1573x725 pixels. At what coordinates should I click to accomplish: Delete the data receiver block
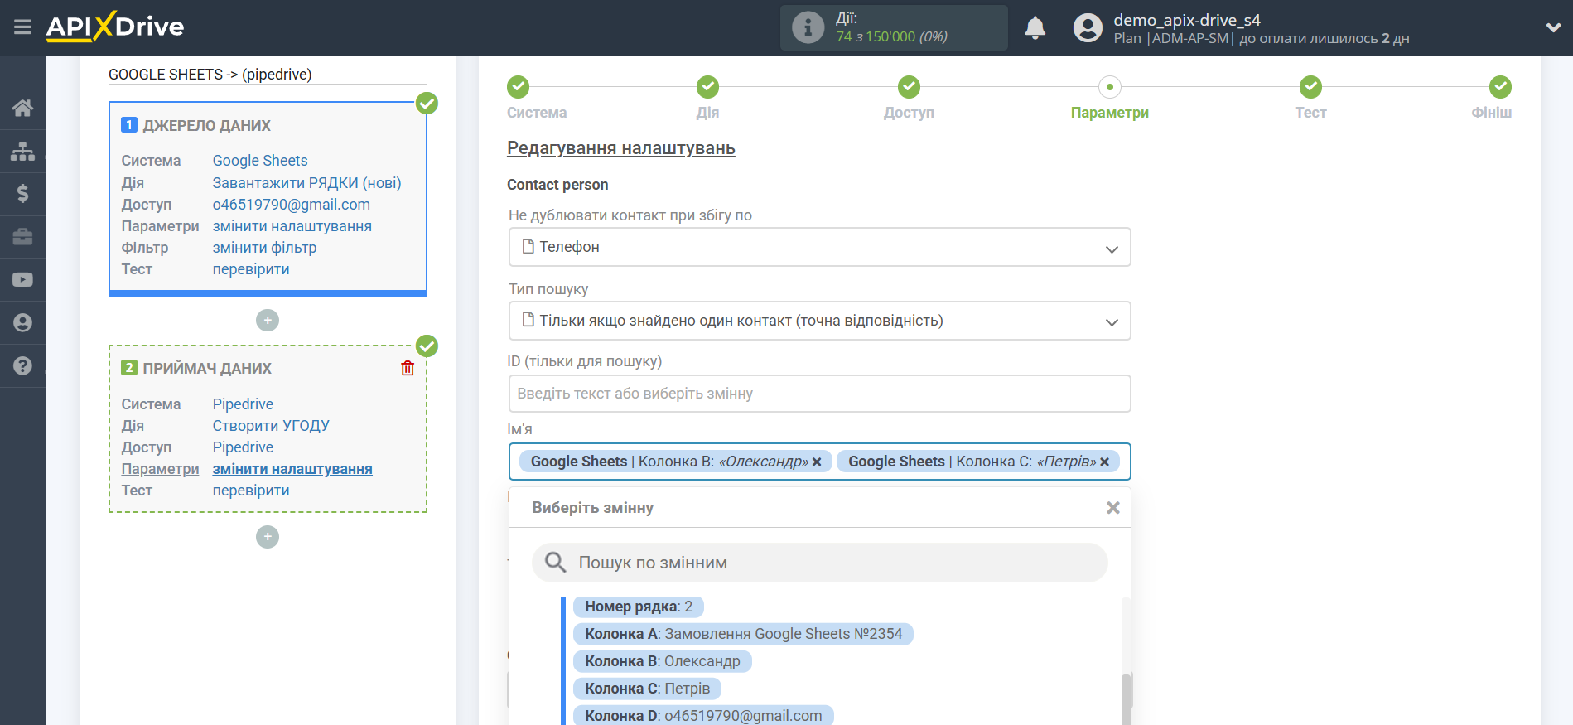[x=408, y=368]
